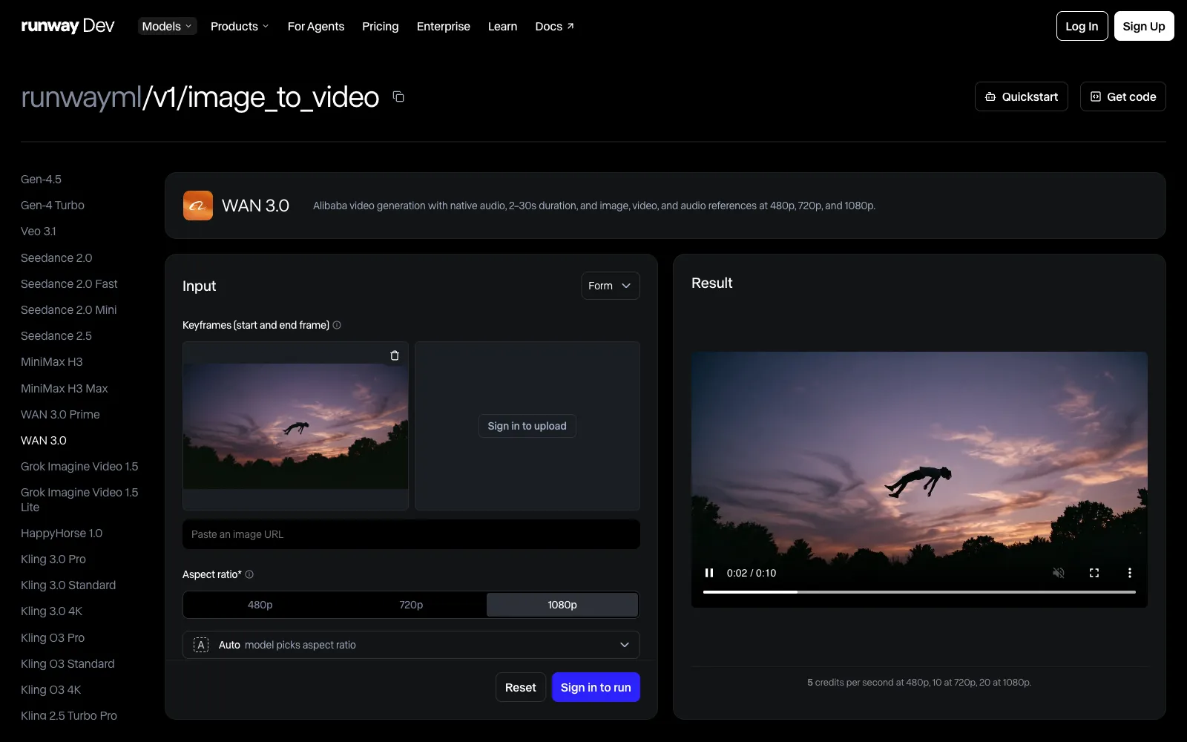The image size is (1187, 742).
Task: Select Seedance 2.0 Fast model
Action: [x=69, y=283]
